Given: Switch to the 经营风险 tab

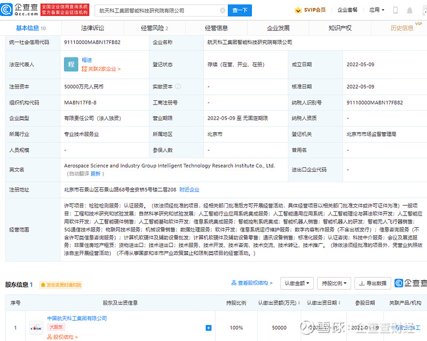Looking at the screenshot, I should (x=154, y=28).
